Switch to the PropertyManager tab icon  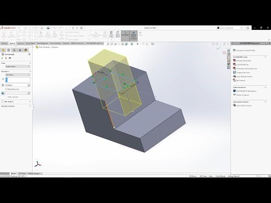(8, 50)
